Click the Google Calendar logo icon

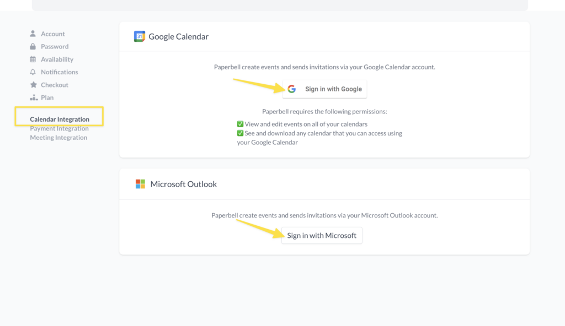coord(139,36)
